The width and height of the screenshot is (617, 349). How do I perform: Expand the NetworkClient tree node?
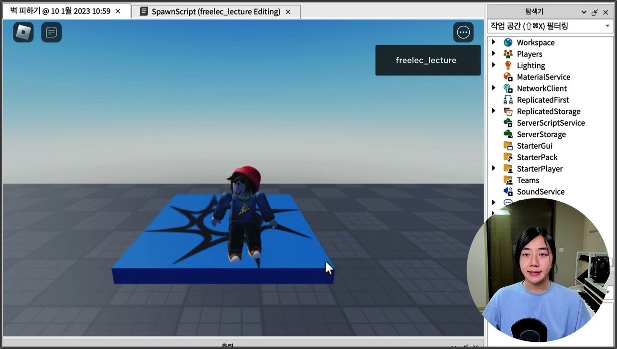click(x=494, y=88)
